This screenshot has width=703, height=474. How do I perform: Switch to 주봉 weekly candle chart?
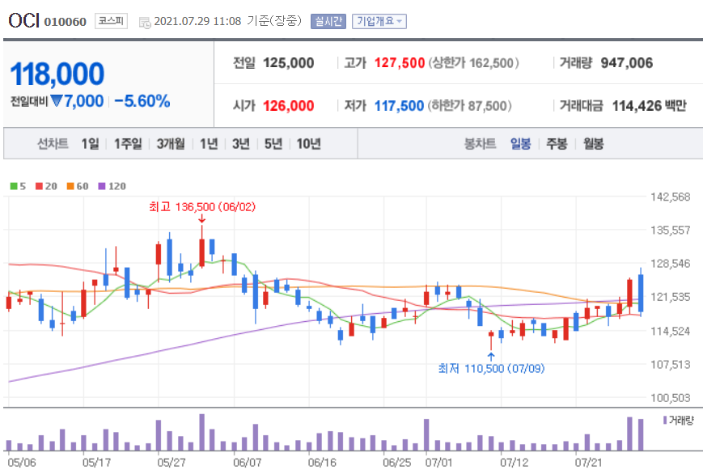coord(557,144)
